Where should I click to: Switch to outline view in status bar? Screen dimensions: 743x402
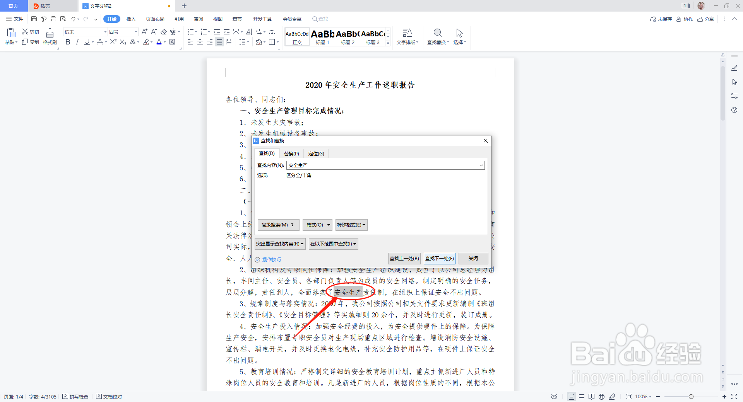pyautogui.click(x=582, y=397)
